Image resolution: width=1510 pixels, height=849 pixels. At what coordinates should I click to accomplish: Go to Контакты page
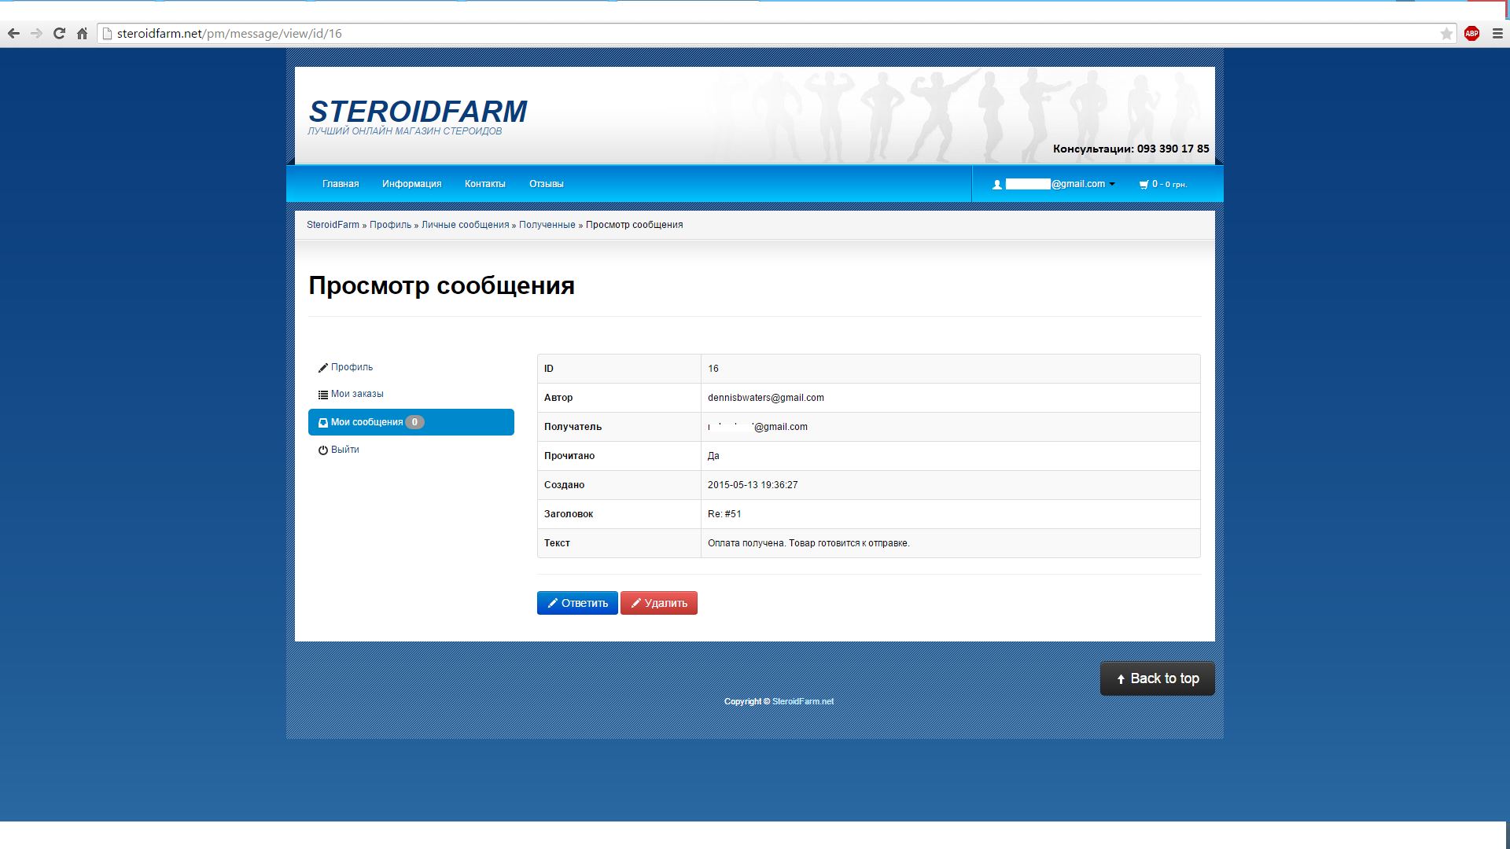point(484,184)
